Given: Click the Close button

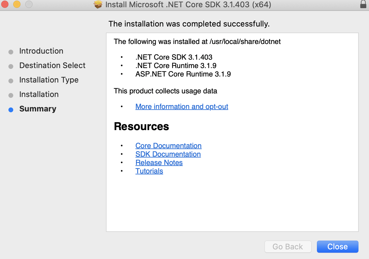Looking at the screenshot, I should 337,247.
